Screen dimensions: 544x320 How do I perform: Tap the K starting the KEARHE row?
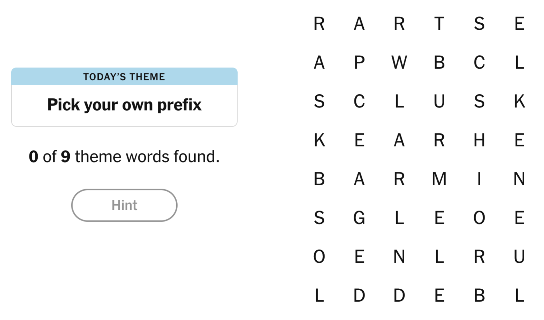point(319,140)
